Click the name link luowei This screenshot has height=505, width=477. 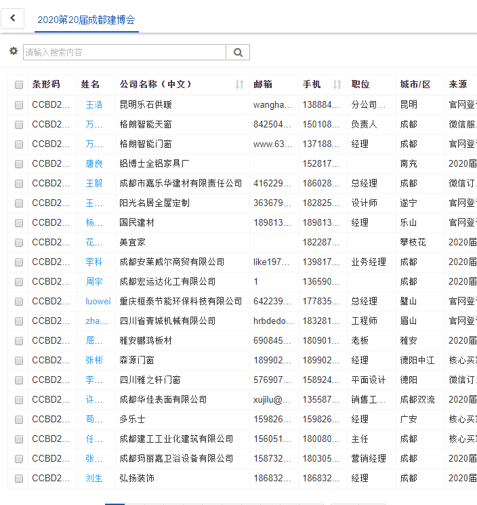(98, 302)
